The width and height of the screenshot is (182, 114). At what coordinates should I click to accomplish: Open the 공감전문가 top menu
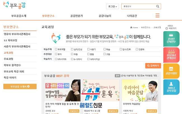(77, 16)
